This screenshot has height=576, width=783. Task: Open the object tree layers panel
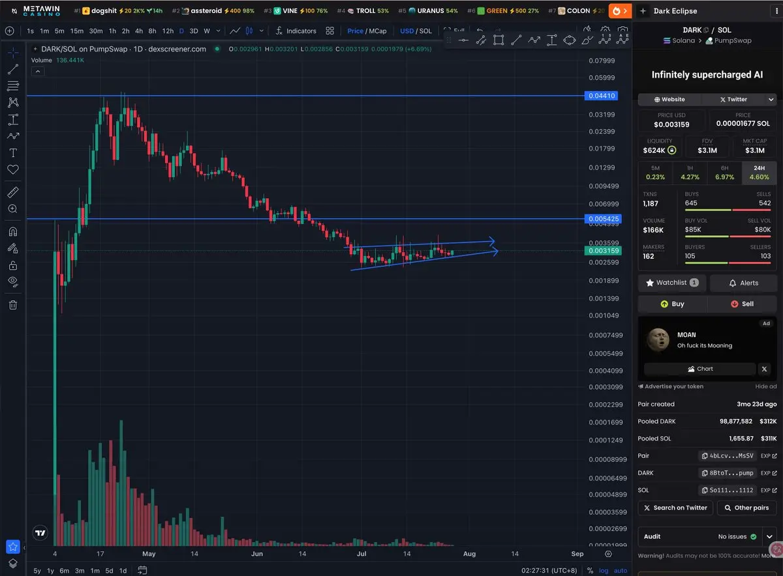pos(12,564)
